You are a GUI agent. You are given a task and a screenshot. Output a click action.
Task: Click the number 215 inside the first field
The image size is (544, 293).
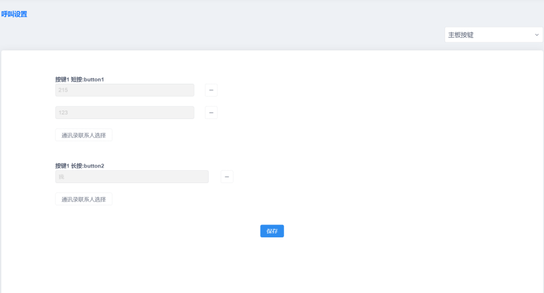coord(63,90)
